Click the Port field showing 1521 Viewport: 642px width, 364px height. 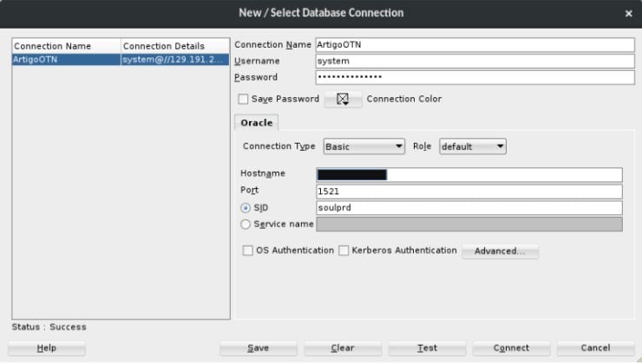tap(469, 192)
